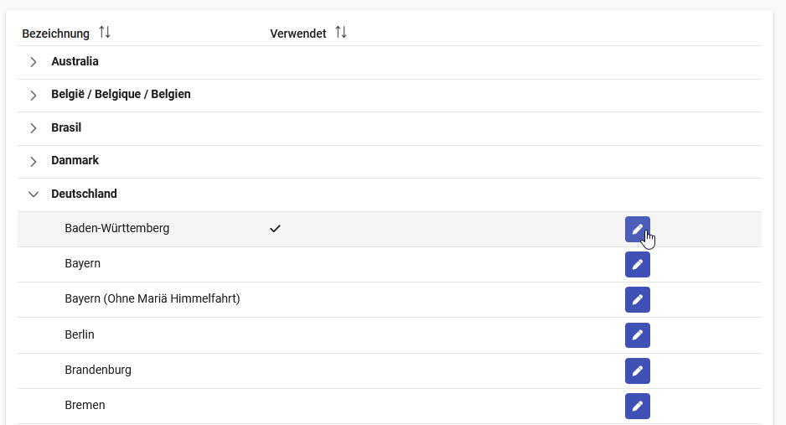786x425 pixels.
Task: Select the Bremen row label
Action: click(85, 405)
